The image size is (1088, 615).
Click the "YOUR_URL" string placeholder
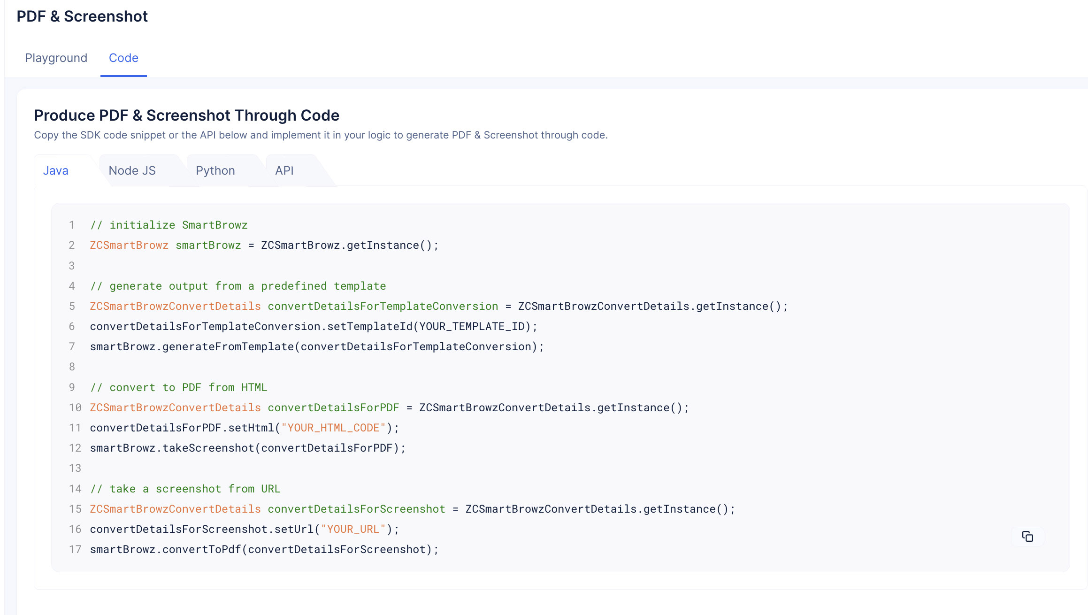coord(353,529)
